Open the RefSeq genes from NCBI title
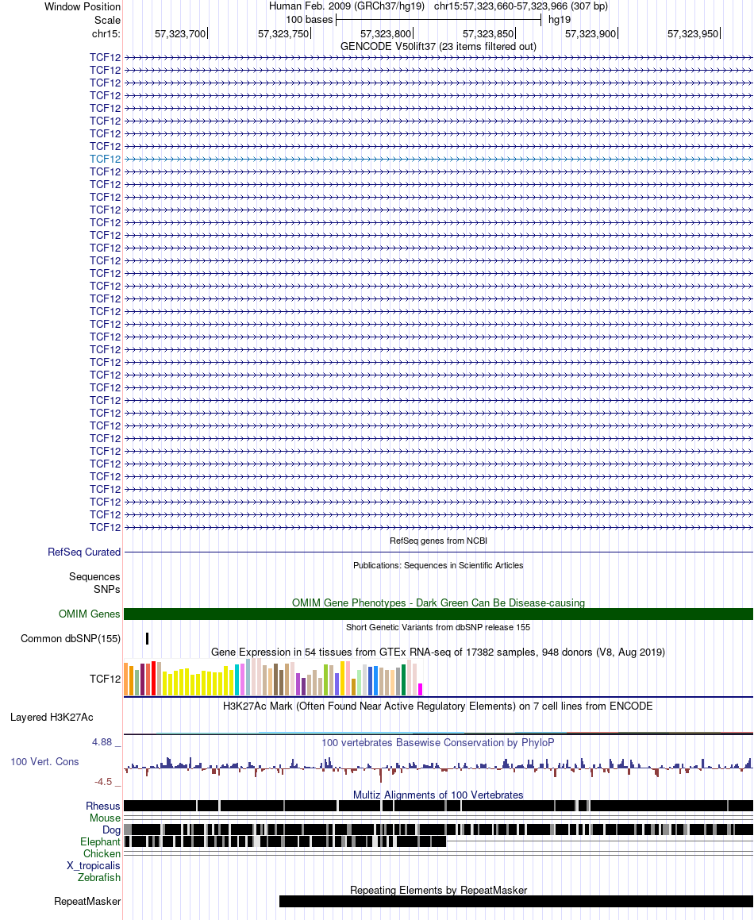This screenshot has height=920, width=754. pyautogui.click(x=438, y=541)
